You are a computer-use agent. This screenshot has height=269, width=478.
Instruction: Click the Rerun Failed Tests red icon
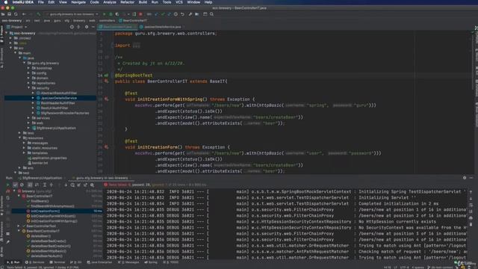click(x=8, y=191)
